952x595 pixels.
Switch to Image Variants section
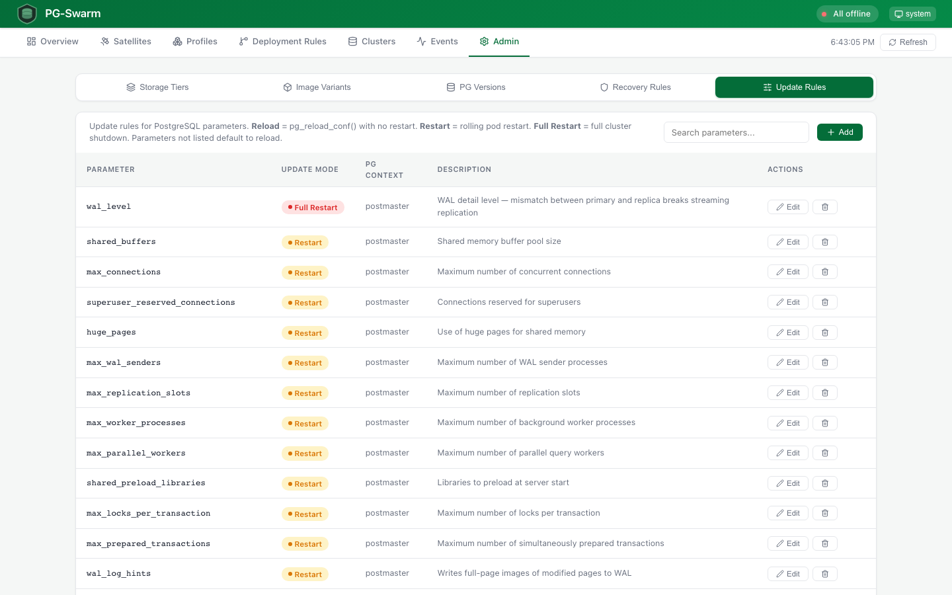[x=317, y=87]
